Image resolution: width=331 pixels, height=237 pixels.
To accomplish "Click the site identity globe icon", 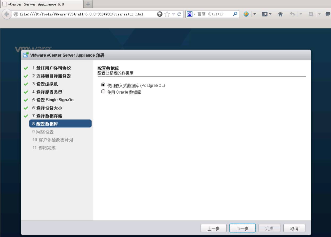I will click(16, 14).
